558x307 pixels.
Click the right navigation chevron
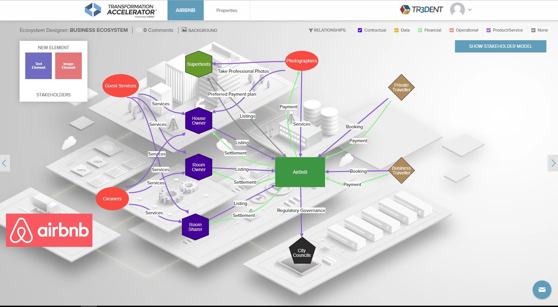[x=553, y=163]
